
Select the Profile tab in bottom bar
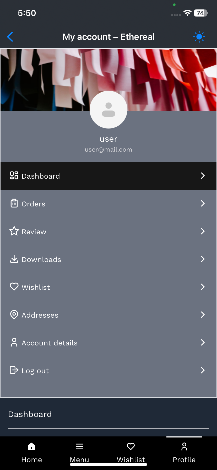pyautogui.click(x=184, y=453)
